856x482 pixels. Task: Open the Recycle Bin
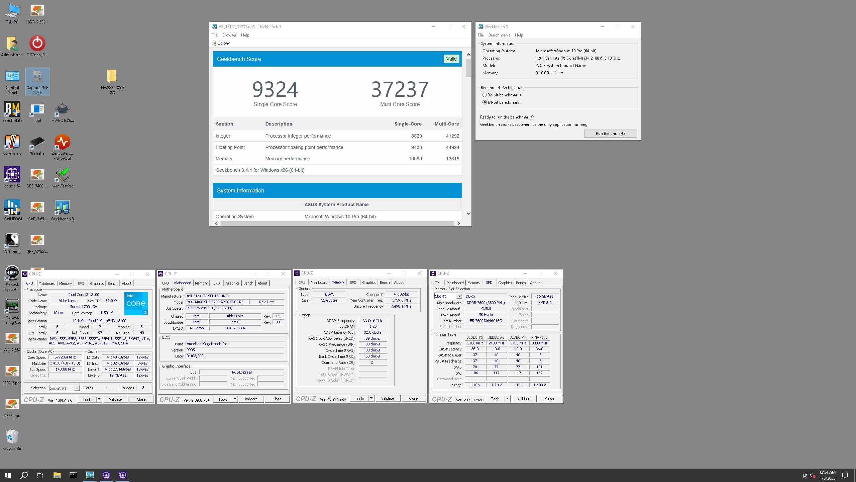pyautogui.click(x=12, y=440)
